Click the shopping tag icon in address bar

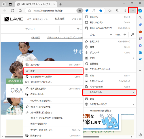pos(87,11)
